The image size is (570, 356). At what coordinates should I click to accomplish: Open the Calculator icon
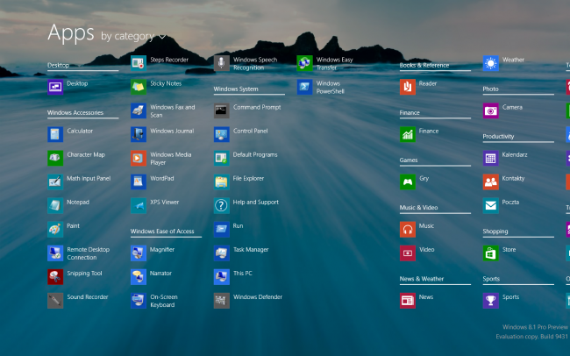55,134
